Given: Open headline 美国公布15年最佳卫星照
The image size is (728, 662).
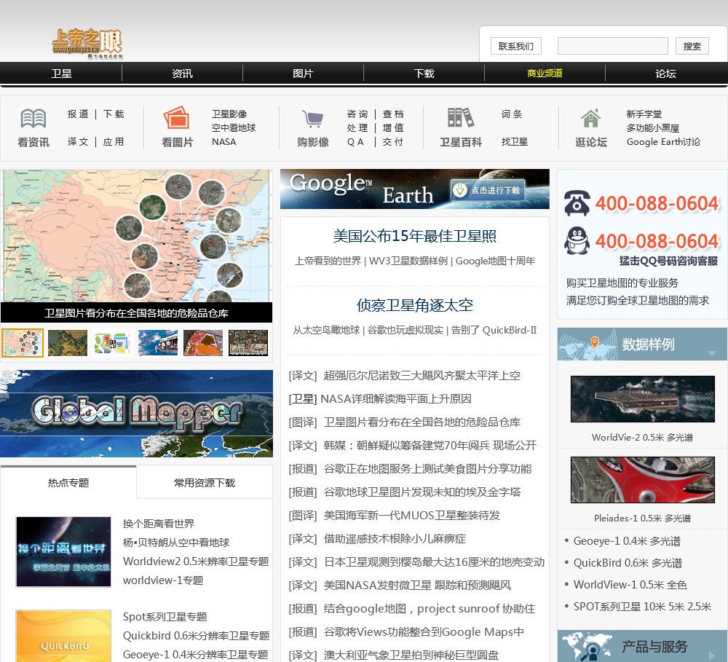Looking at the screenshot, I should [x=415, y=236].
